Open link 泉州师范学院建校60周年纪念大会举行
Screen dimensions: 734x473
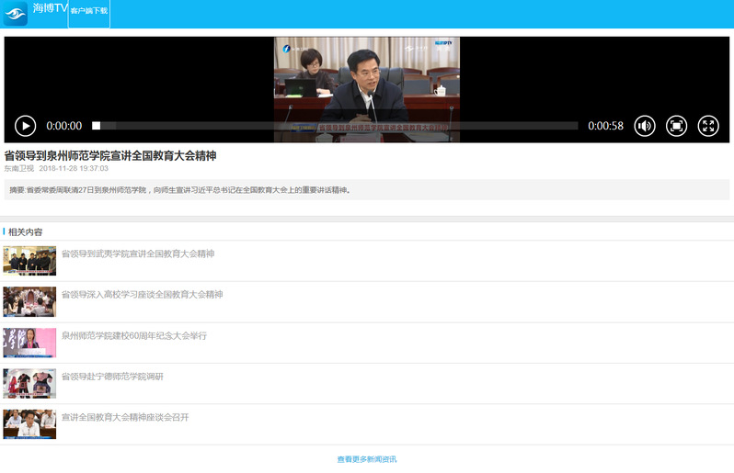(x=134, y=336)
